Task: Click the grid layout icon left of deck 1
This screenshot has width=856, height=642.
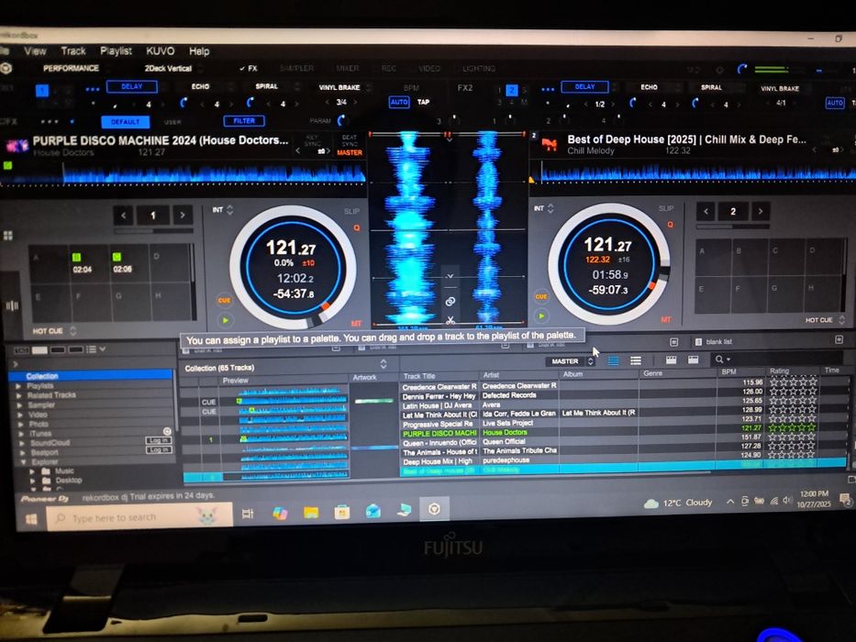Action: coord(8,236)
